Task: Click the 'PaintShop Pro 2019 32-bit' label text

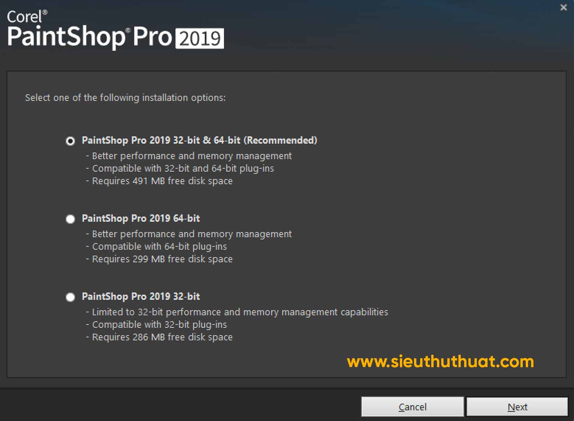Action: coord(141,297)
